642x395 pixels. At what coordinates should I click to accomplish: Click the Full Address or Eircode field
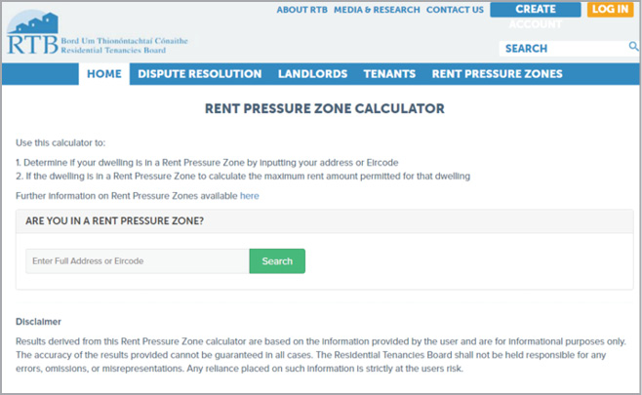coord(138,261)
